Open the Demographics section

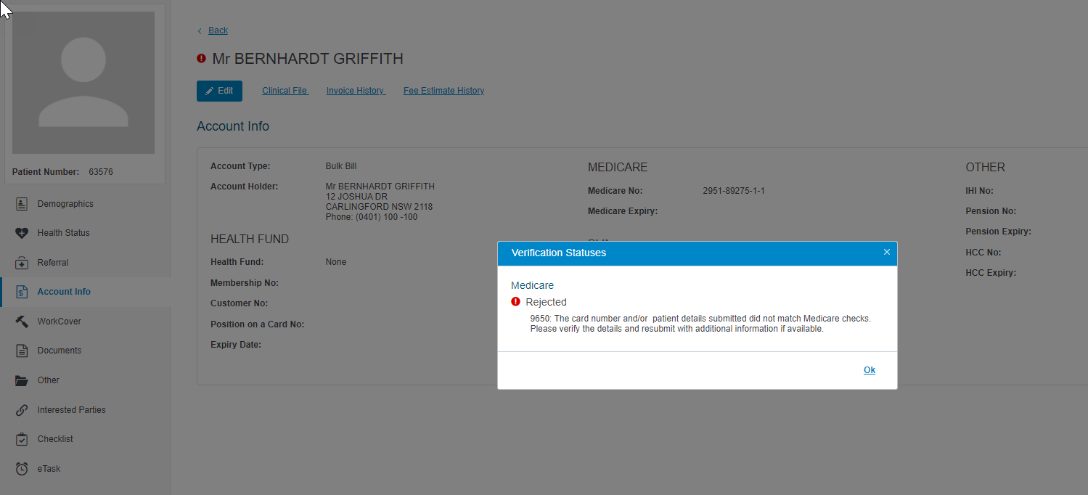click(x=65, y=204)
